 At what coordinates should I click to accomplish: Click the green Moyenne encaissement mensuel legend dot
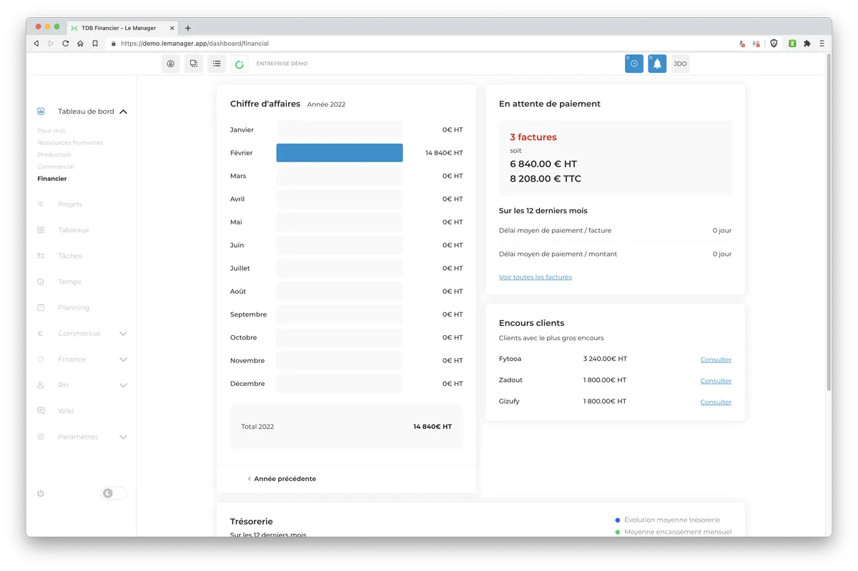tap(618, 532)
